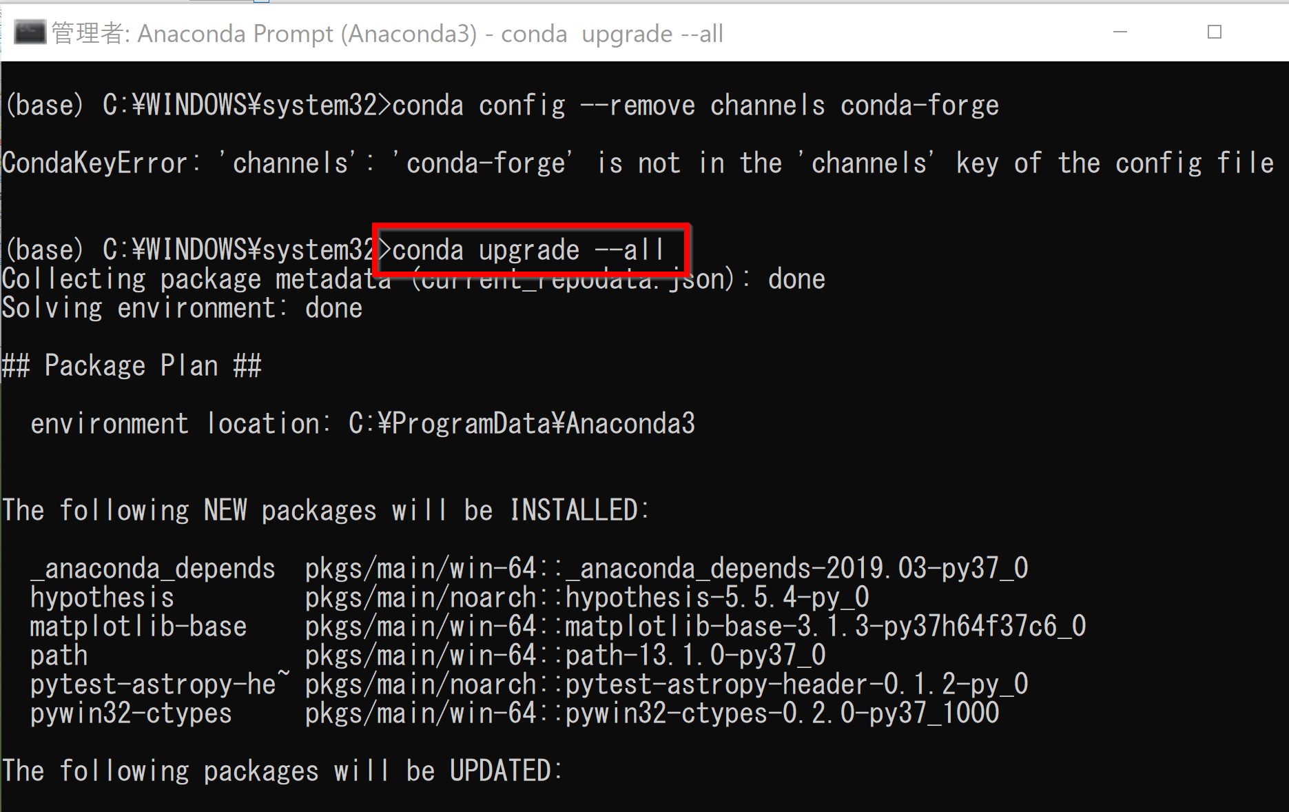
Task: Click the _anaconda_depends package row
Action: (x=529, y=569)
